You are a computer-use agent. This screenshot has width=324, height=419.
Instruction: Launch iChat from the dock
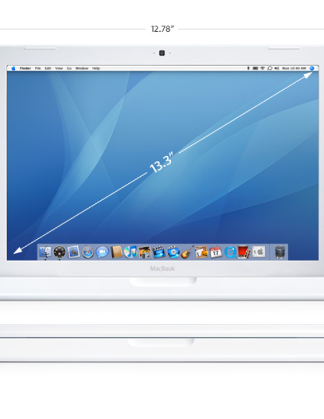point(102,252)
